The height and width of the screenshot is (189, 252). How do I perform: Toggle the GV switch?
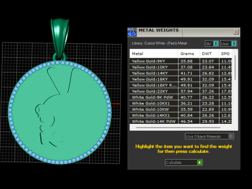point(216,44)
